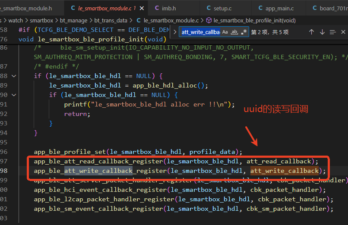Toggle Match Case in find widget
The height and width of the screenshot is (225, 348).
225,32
